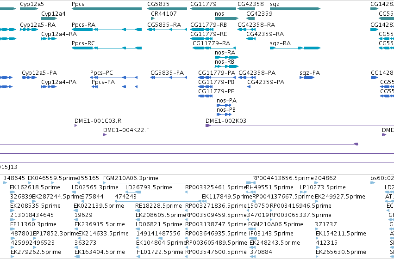The height and width of the screenshot is (259, 394).
Task: Click the CG42359-PA protein glyph
Action: pos(249,87)
